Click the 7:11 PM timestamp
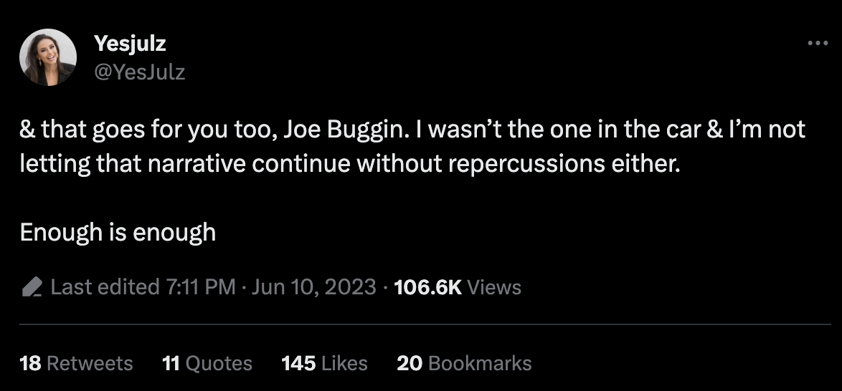The image size is (842, 391). (200, 288)
